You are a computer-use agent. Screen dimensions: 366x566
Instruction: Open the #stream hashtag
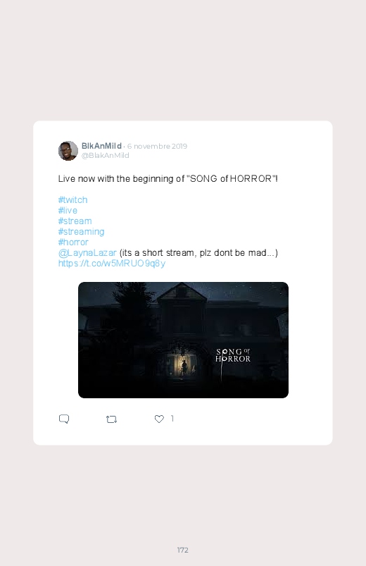[x=75, y=221]
